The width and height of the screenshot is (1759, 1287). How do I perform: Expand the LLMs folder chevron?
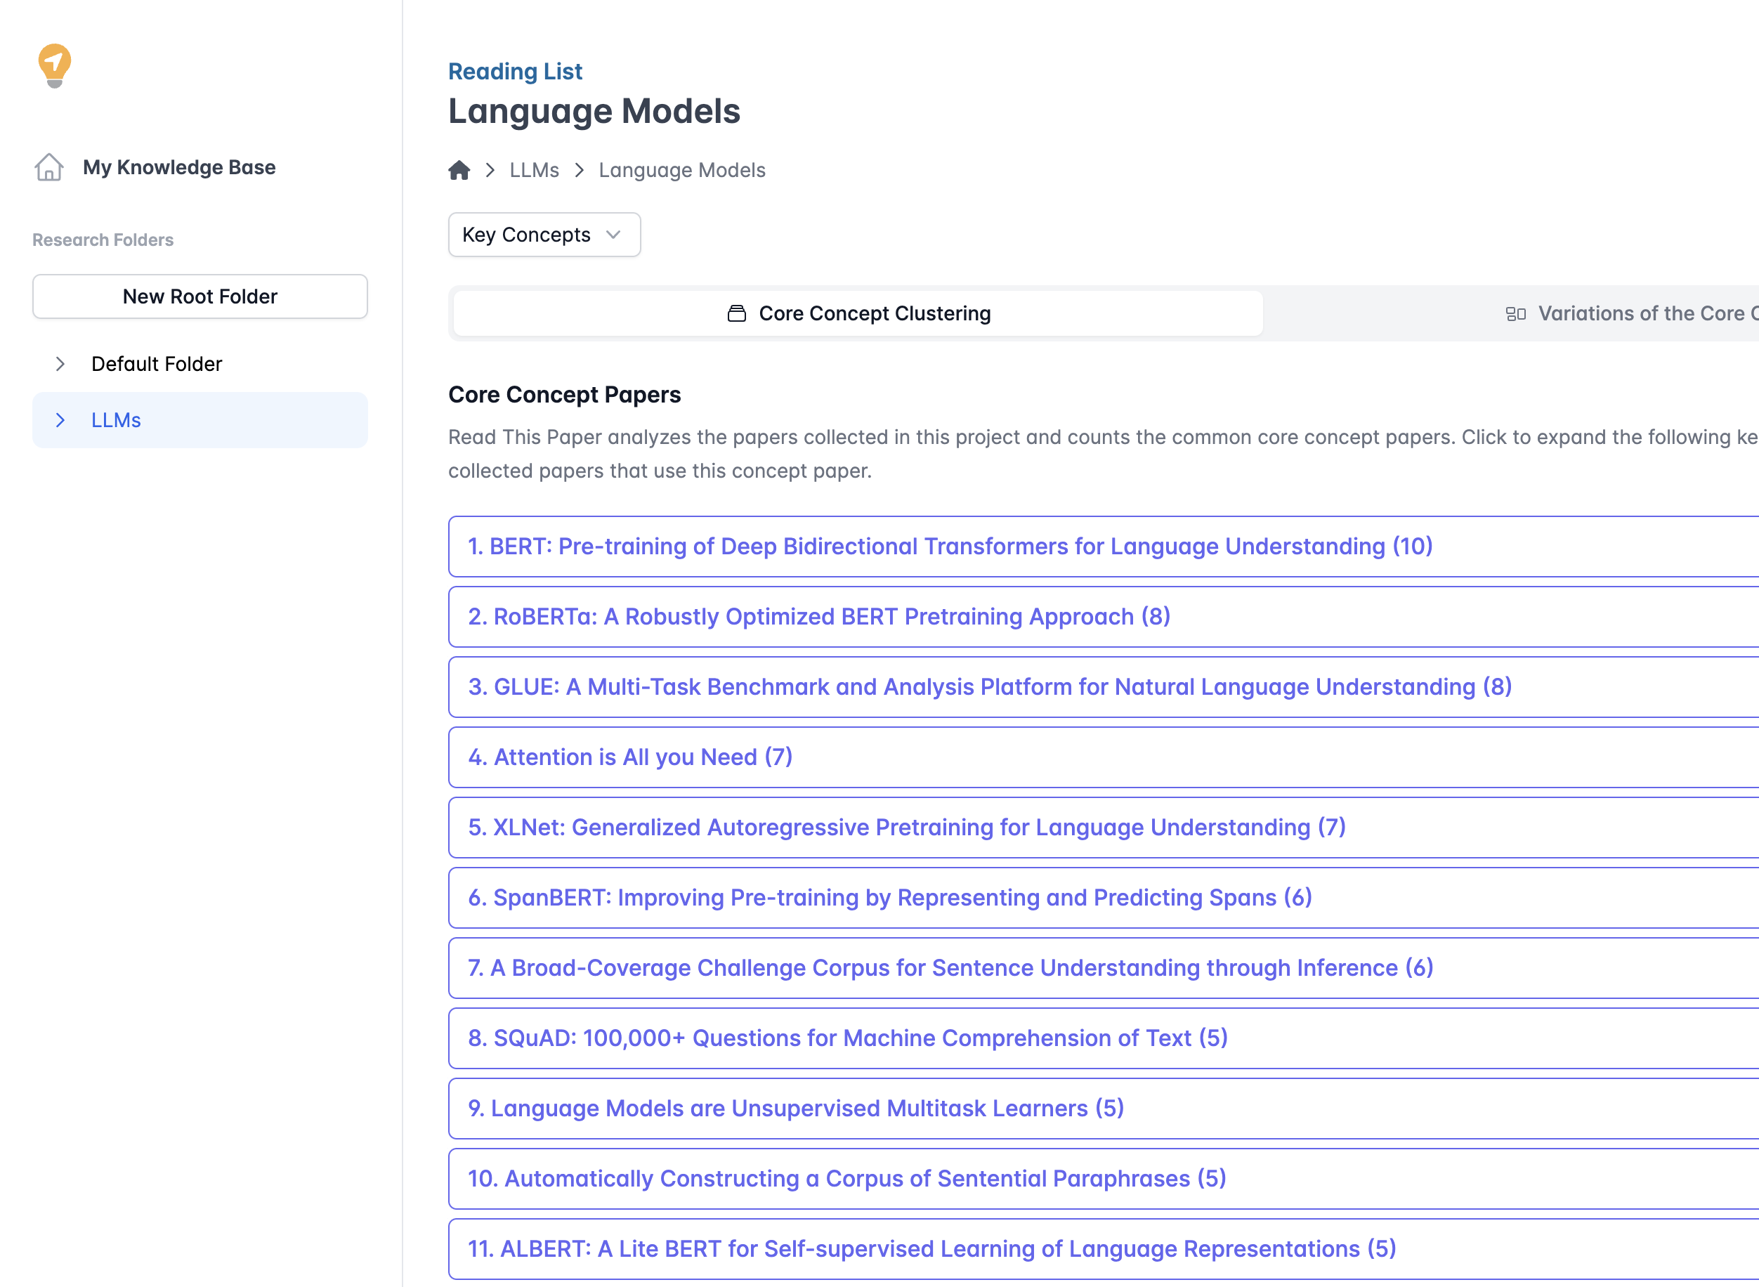60,420
